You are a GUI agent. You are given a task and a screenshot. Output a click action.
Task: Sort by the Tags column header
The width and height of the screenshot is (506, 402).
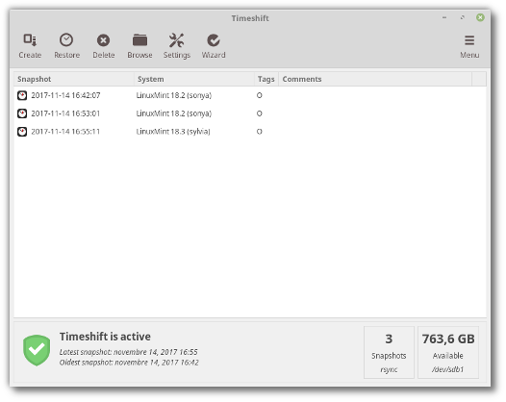(x=266, y=79)
